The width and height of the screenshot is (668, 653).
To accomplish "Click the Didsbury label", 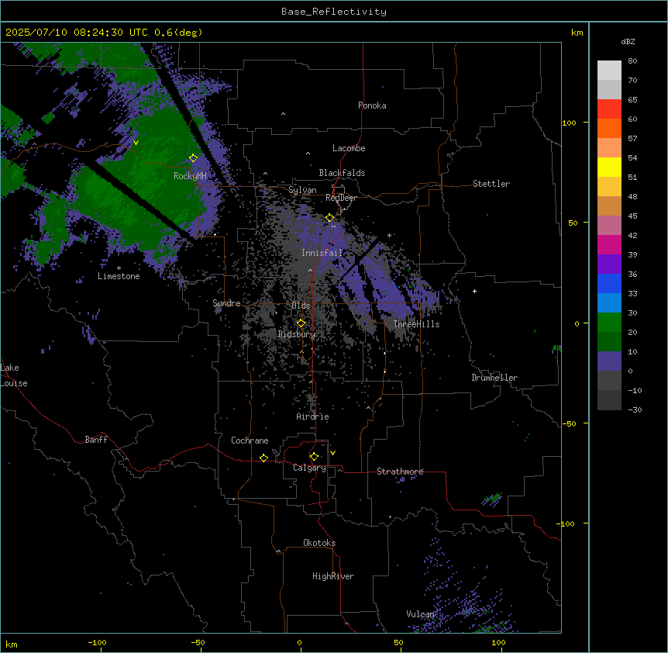I will coord(297,334).
